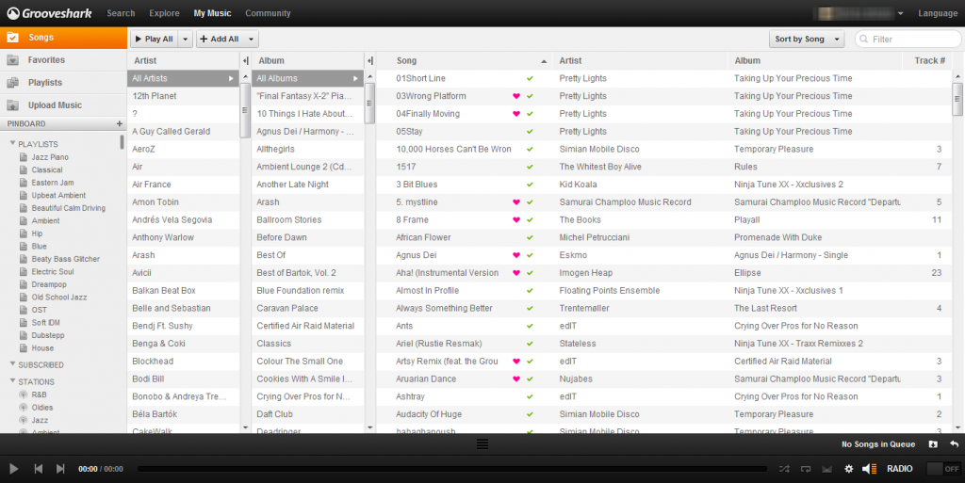Open the Search menu item
The height and width of the screenshot is (483, 965).
tap(121, 13)
